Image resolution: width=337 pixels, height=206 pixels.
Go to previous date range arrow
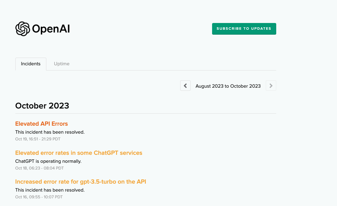coord(185,86)
